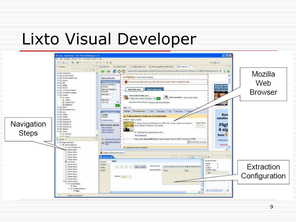Expand the Air New Zealand project node

click(58, 75)
